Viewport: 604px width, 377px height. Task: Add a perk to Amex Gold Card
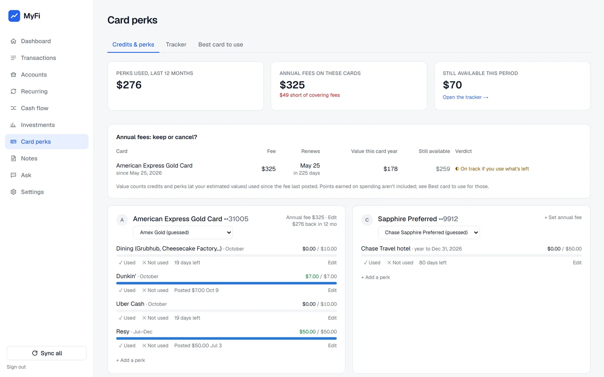(131, 360)
